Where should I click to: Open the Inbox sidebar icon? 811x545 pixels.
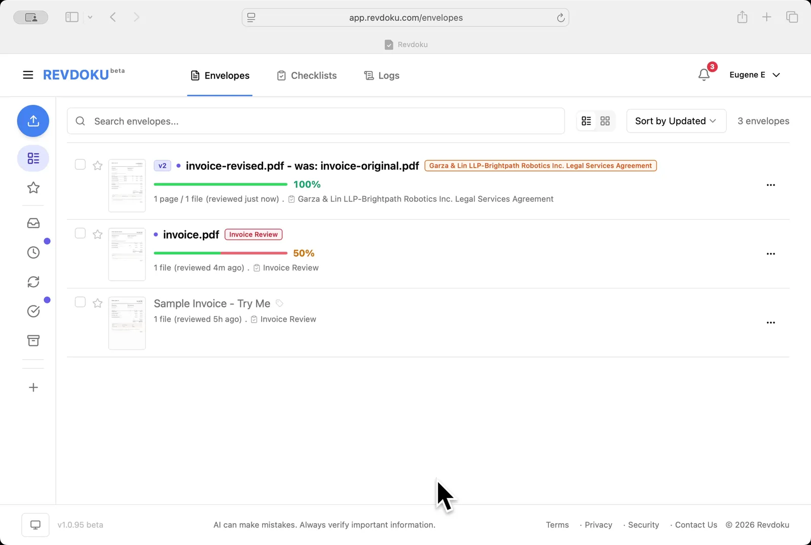click(x=33, y=223)
